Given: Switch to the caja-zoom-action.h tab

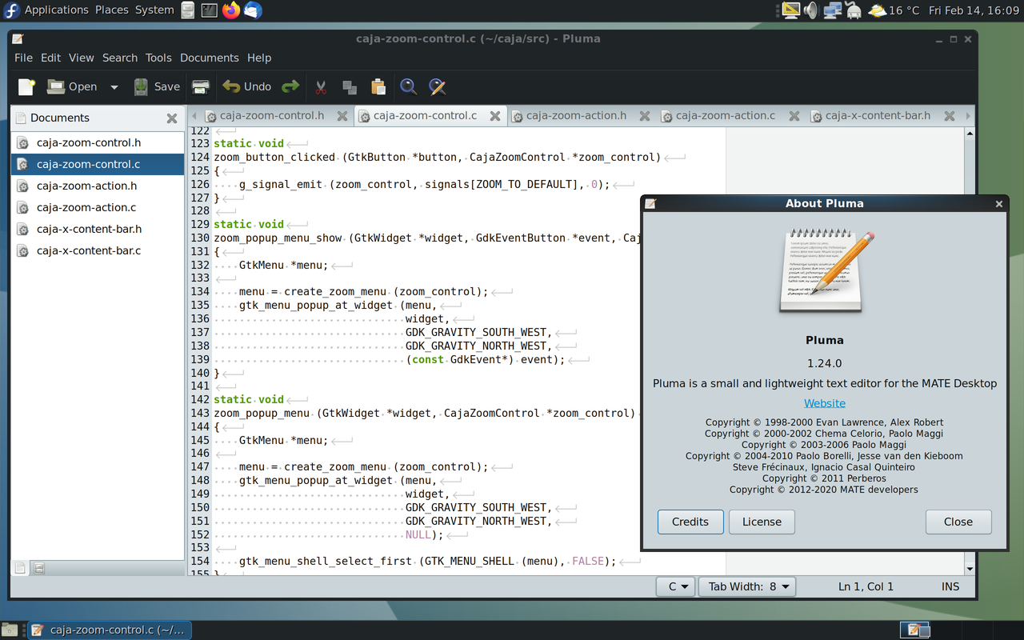Looking at the screenshot, I should coord(576,116).
